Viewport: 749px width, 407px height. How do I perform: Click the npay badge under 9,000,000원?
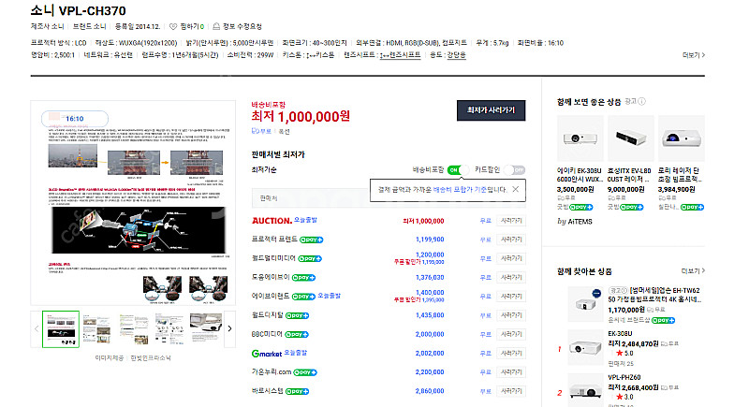(x=631, y=207)
